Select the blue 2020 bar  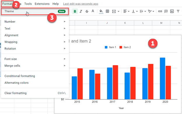pyautogui.click(x=162, y=79)
